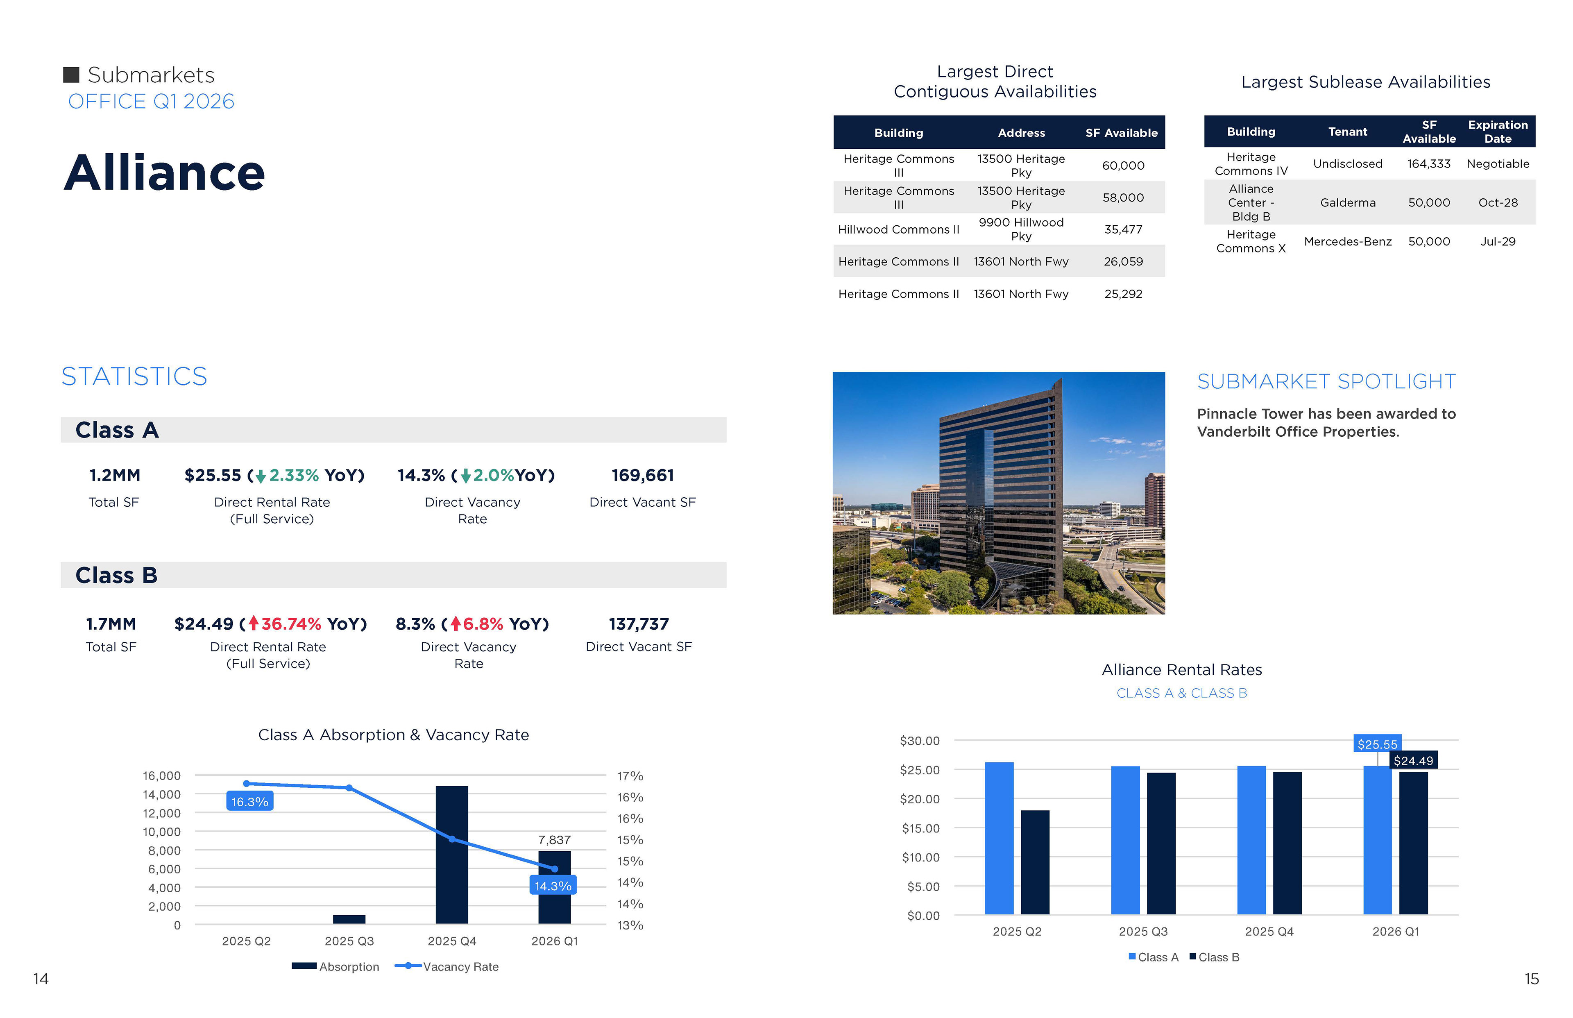
Task: Click the 16.3% vacancy data label
Action: pyautogui.click(x=249, y=802)
